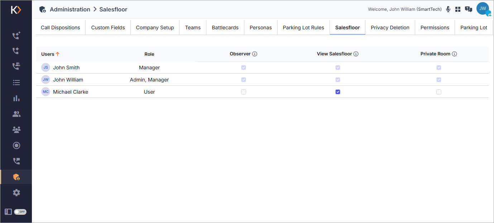
Task: Open the circular record icon in the sidebar
Action: click(16, 145)
